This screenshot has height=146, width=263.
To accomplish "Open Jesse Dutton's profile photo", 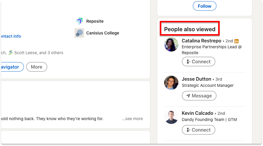I will (x=171, y=83).
